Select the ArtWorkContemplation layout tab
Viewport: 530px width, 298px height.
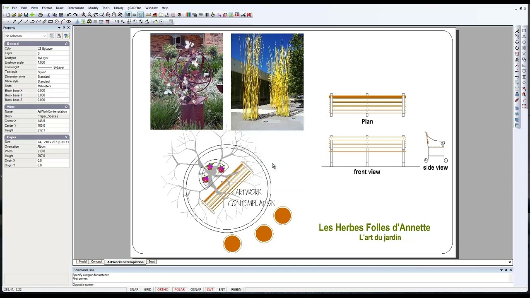125,262
